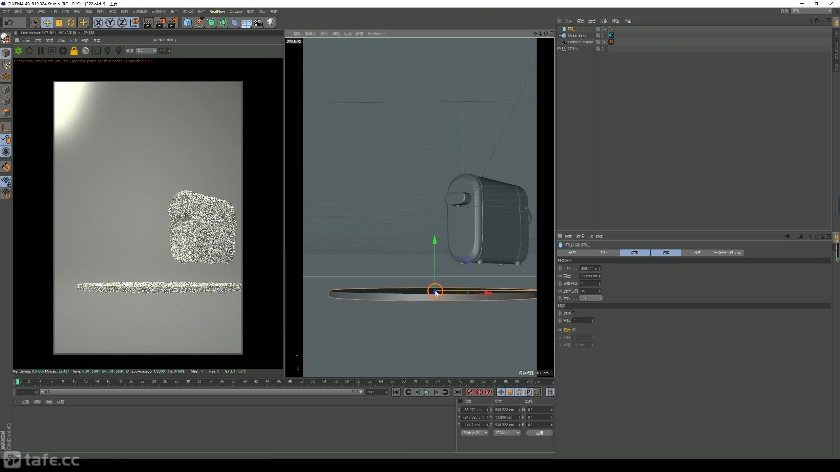Viewport: 840px width, 472px height.
Task: Switch world/object coordinate system icon
Action: point(134,23)
